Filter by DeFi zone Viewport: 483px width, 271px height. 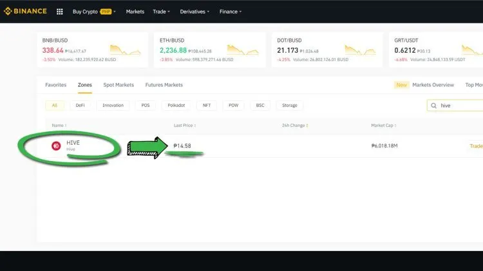80,106
